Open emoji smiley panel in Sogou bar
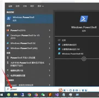The image size is (99, 98). point(71,90)
